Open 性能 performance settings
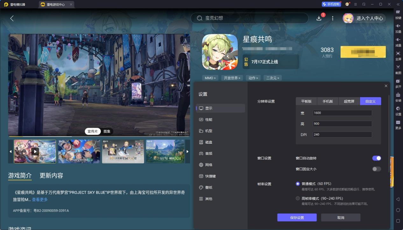 tap(221, 119)
